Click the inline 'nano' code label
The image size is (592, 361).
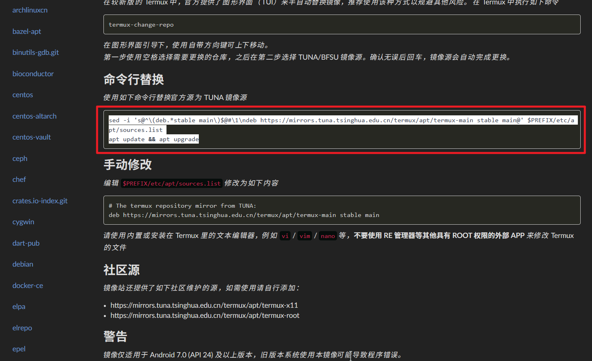(x=328, y=236)
